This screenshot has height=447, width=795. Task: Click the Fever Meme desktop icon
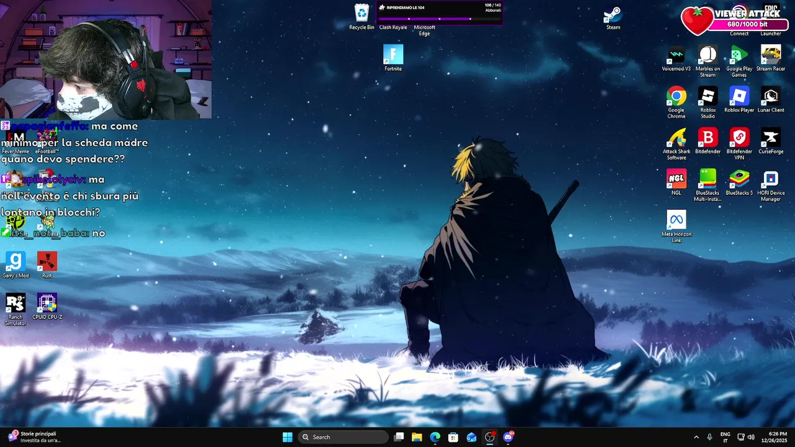(x=16, y=142)
